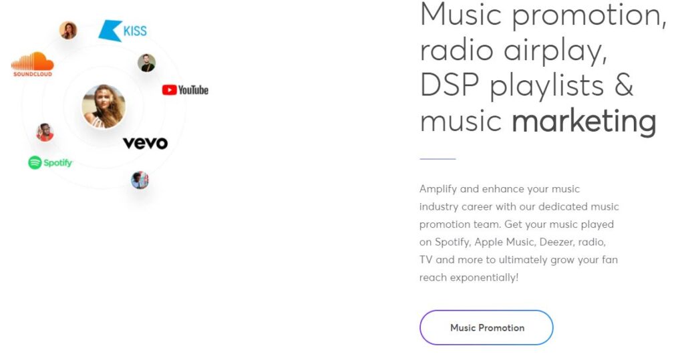684x360 pixels.
Task: Click the "YouTube" wordmark text
Action: (x=193, y=90)
